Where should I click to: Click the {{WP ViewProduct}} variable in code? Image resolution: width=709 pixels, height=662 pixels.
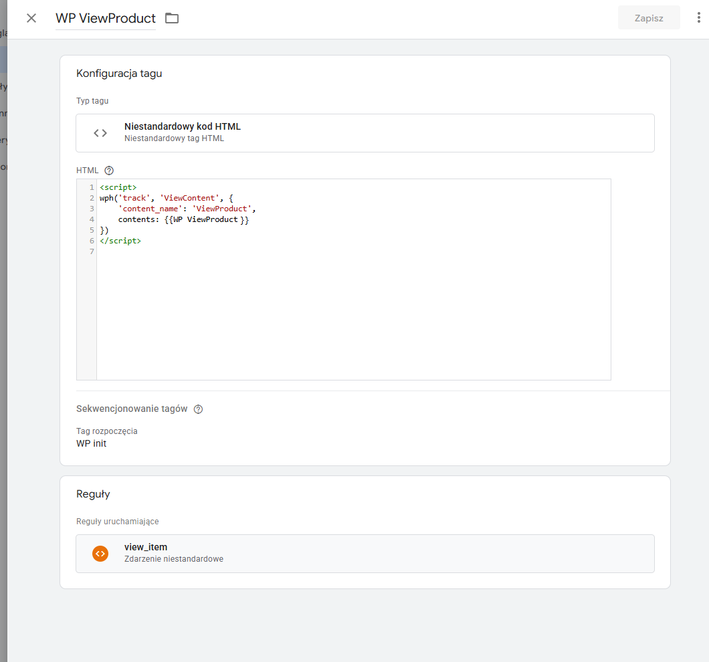[x=206, y=219]
